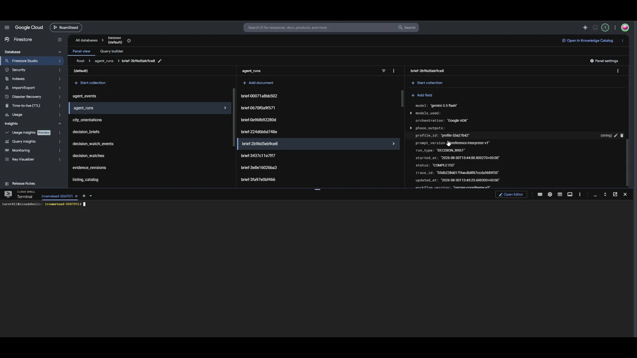This screenshot has width=637, height=358.
Task: Open Cloud Shell web preview icon
Action: point(560,195)
